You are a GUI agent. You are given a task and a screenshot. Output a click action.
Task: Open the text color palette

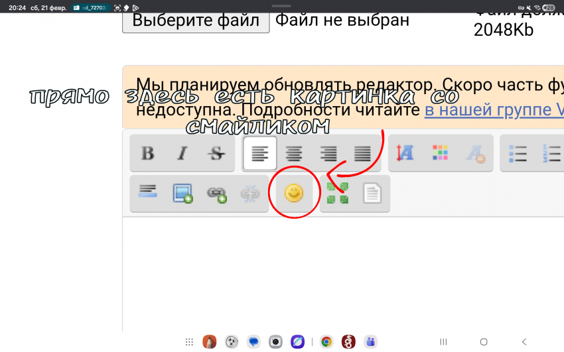(x=441, y=153)
